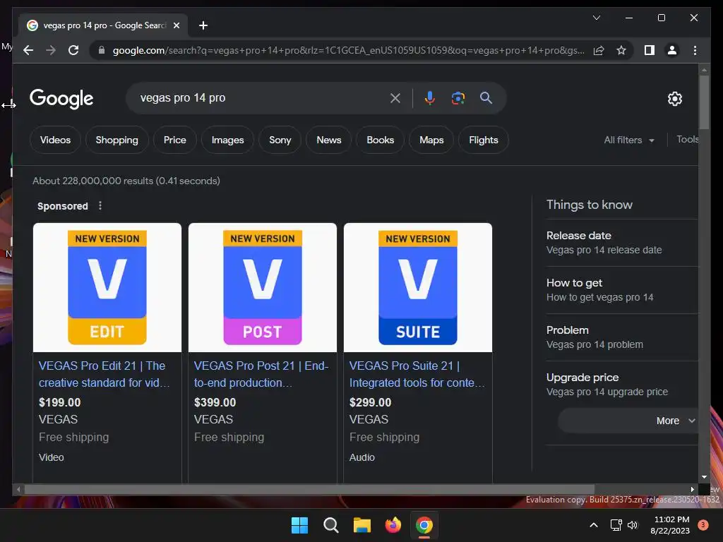
Task: Open the volume control in tray
Action: pyautogui.click(x=633, y=525)
